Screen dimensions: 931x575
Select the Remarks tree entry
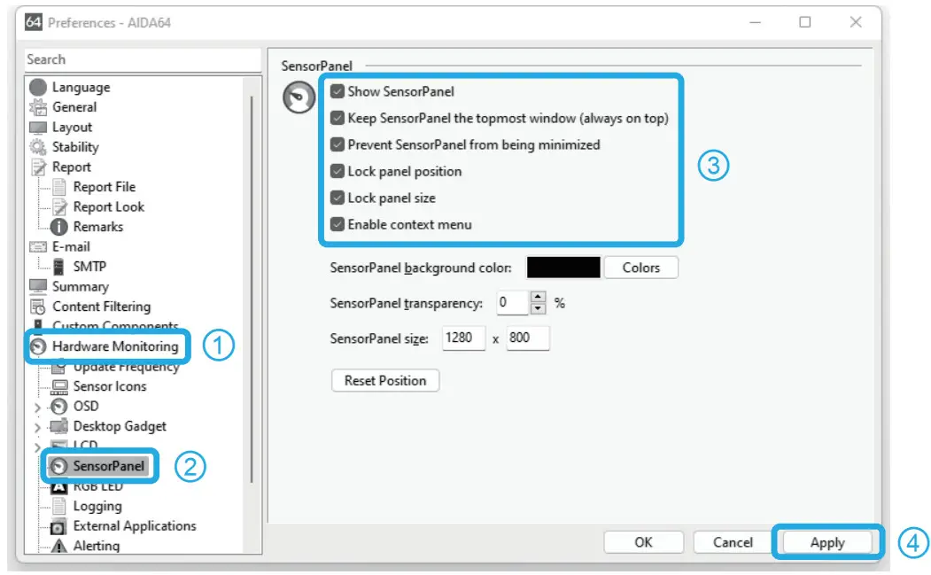98,227
